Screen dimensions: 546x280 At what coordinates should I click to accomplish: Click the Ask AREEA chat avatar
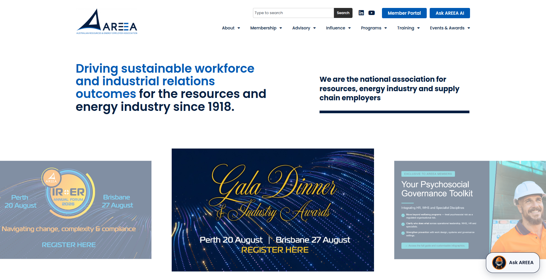(x=499, y=263)
